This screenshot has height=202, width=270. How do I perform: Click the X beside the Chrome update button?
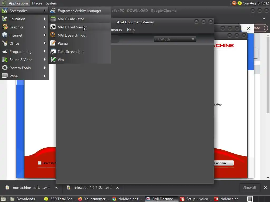(x=248, y=29)
